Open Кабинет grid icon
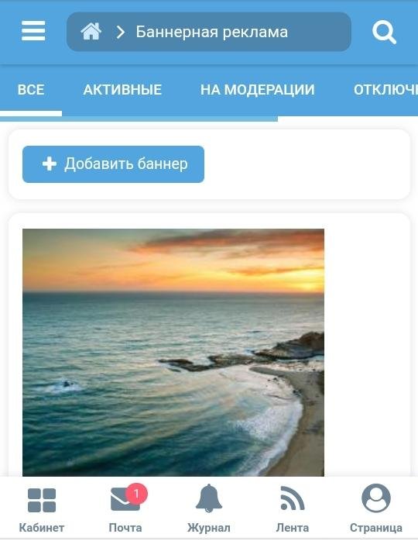 (x=42, y=500)
